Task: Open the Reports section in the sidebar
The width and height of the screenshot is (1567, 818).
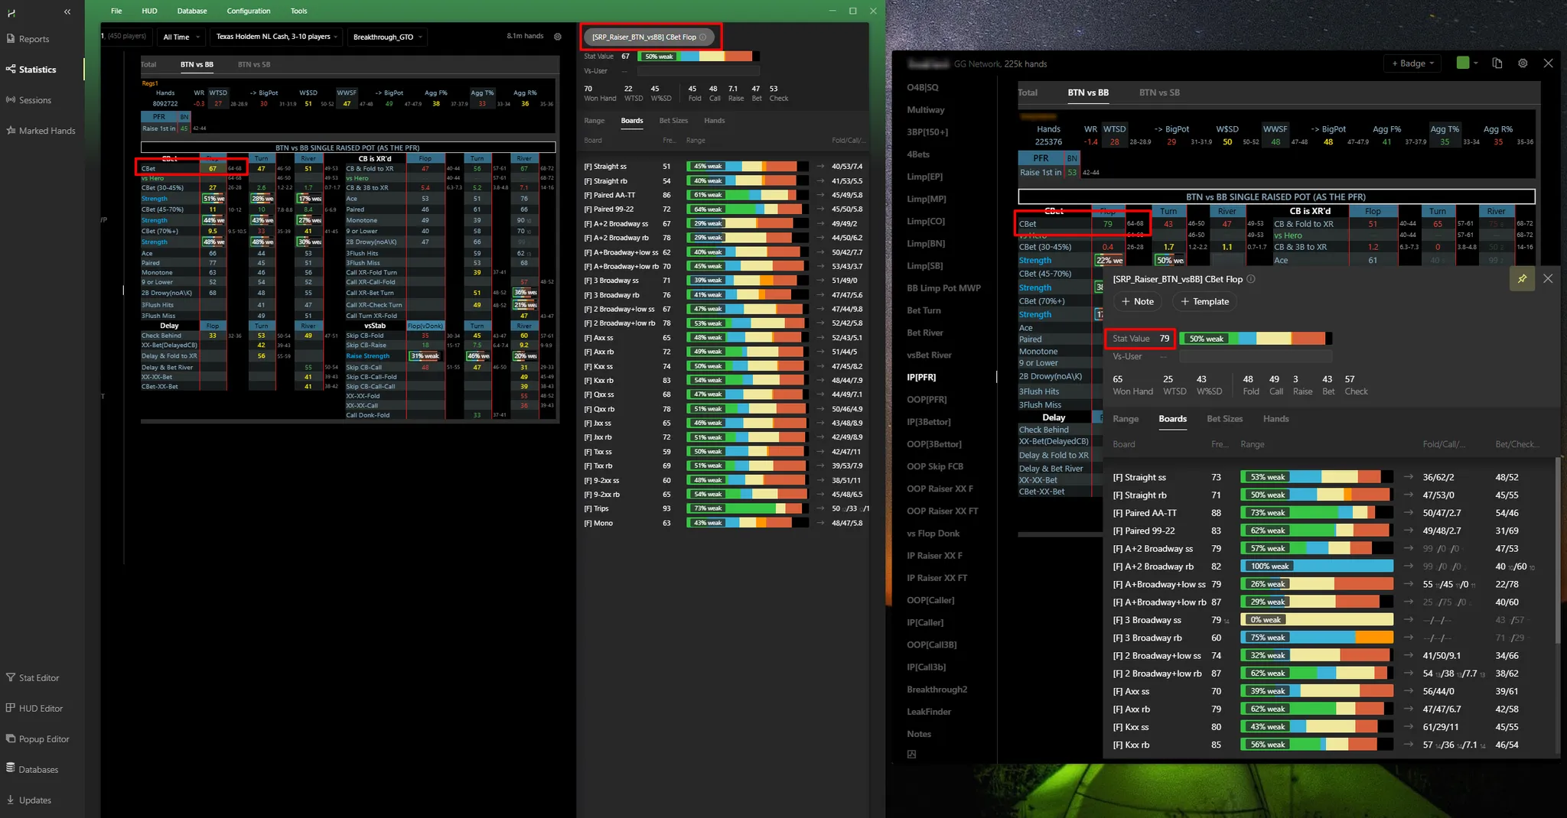Action: pyautogui.click(x=34, y=39)
